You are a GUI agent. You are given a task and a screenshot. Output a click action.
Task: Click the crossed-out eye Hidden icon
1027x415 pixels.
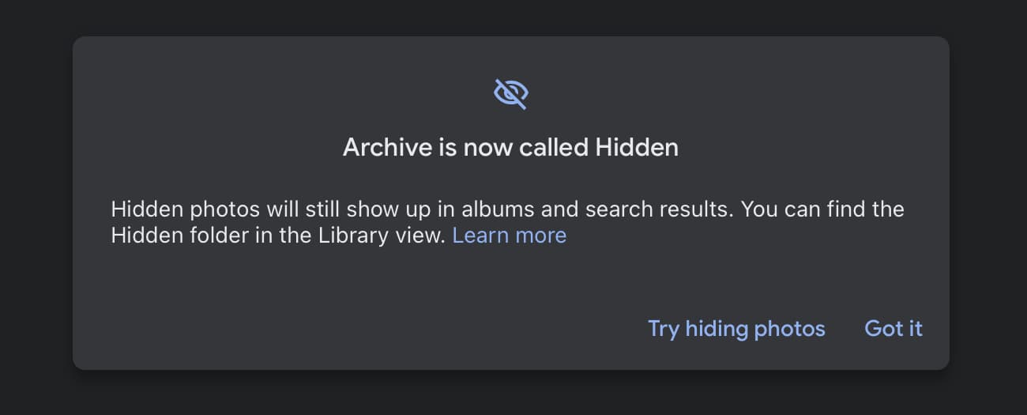pos(510,93)
